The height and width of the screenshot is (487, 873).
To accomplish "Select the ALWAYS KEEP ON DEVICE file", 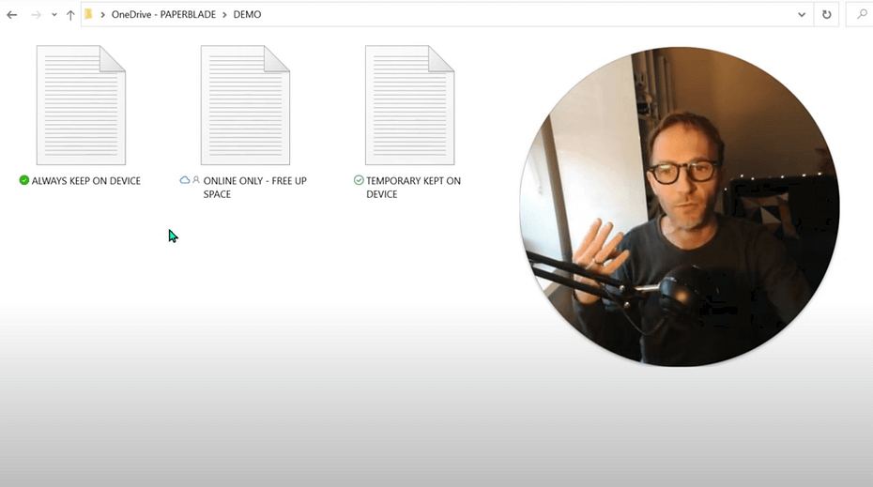I will [x=81, y=105].
